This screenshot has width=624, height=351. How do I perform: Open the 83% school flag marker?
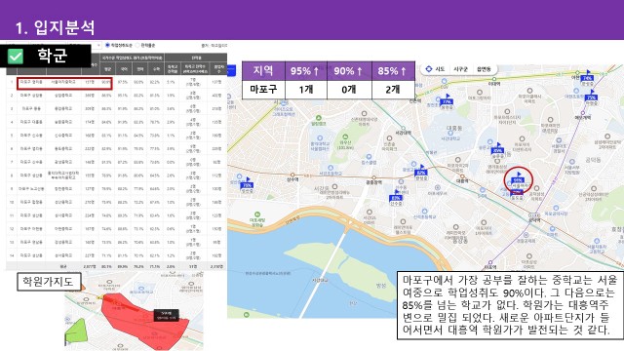(396, 196)
